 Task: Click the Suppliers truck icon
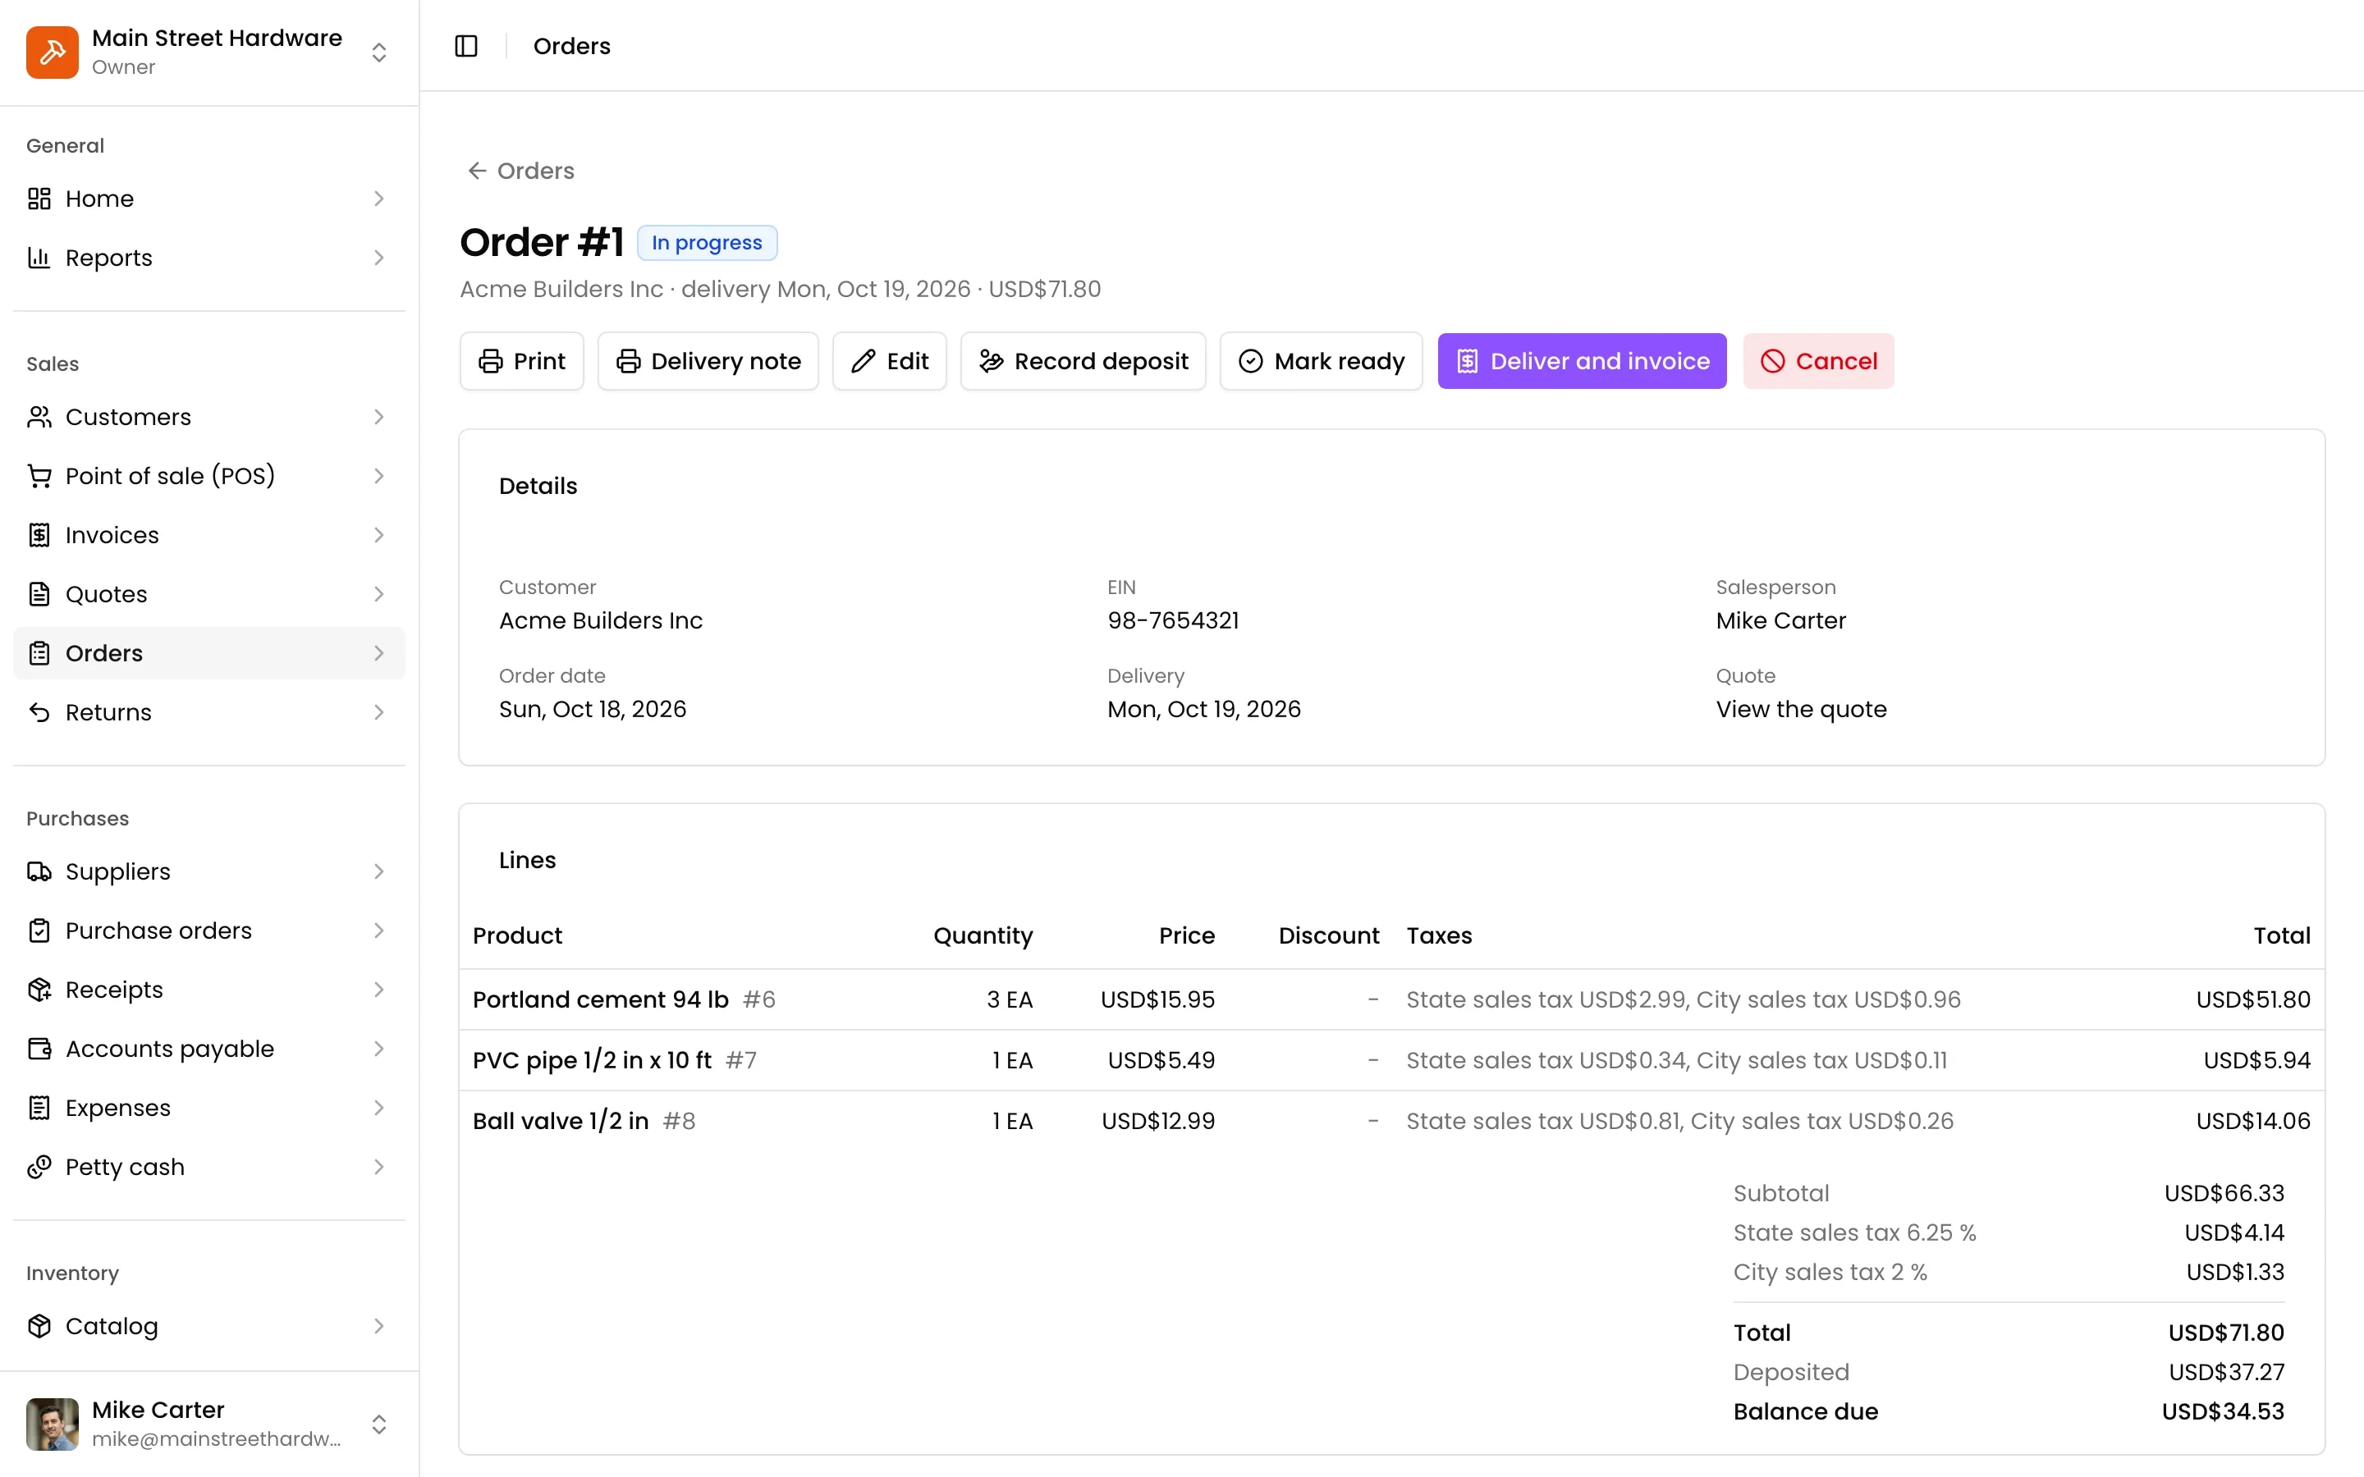tap(39, 871)
